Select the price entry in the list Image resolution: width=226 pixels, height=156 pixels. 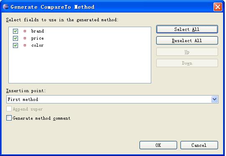pos(37,38)
